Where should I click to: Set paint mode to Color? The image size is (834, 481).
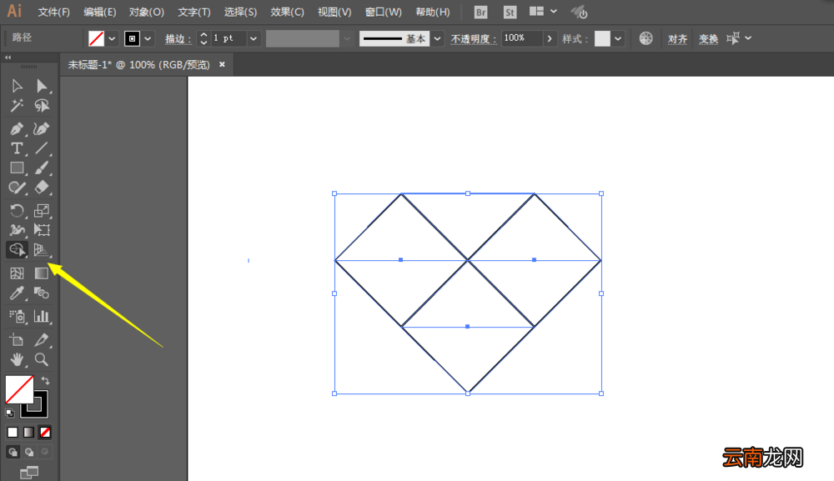click(x=13, y=433)
